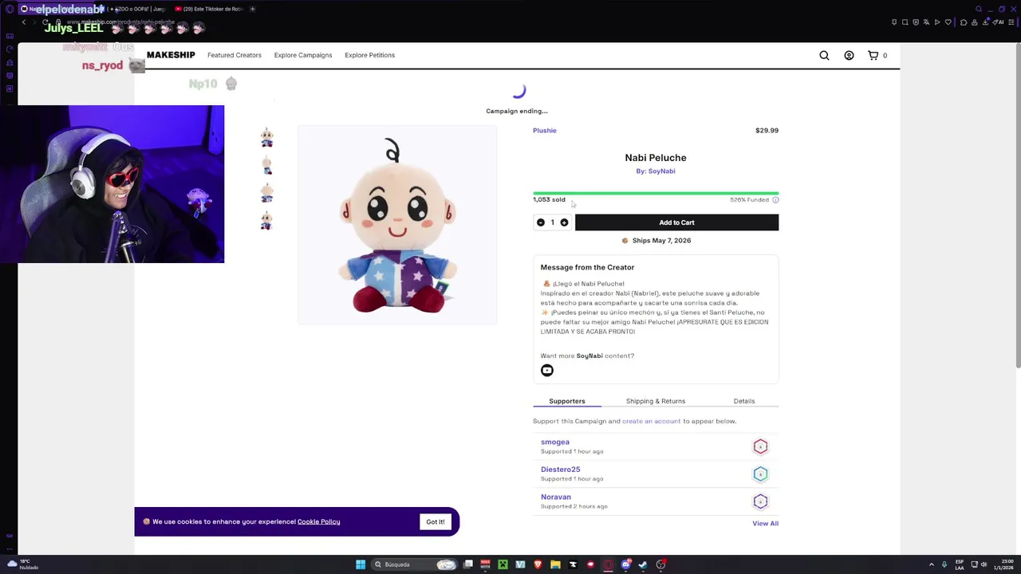Screen dimensions: 1021x574
Task: Select the fourth plushie thumbnail
Action: click(267, 220)
